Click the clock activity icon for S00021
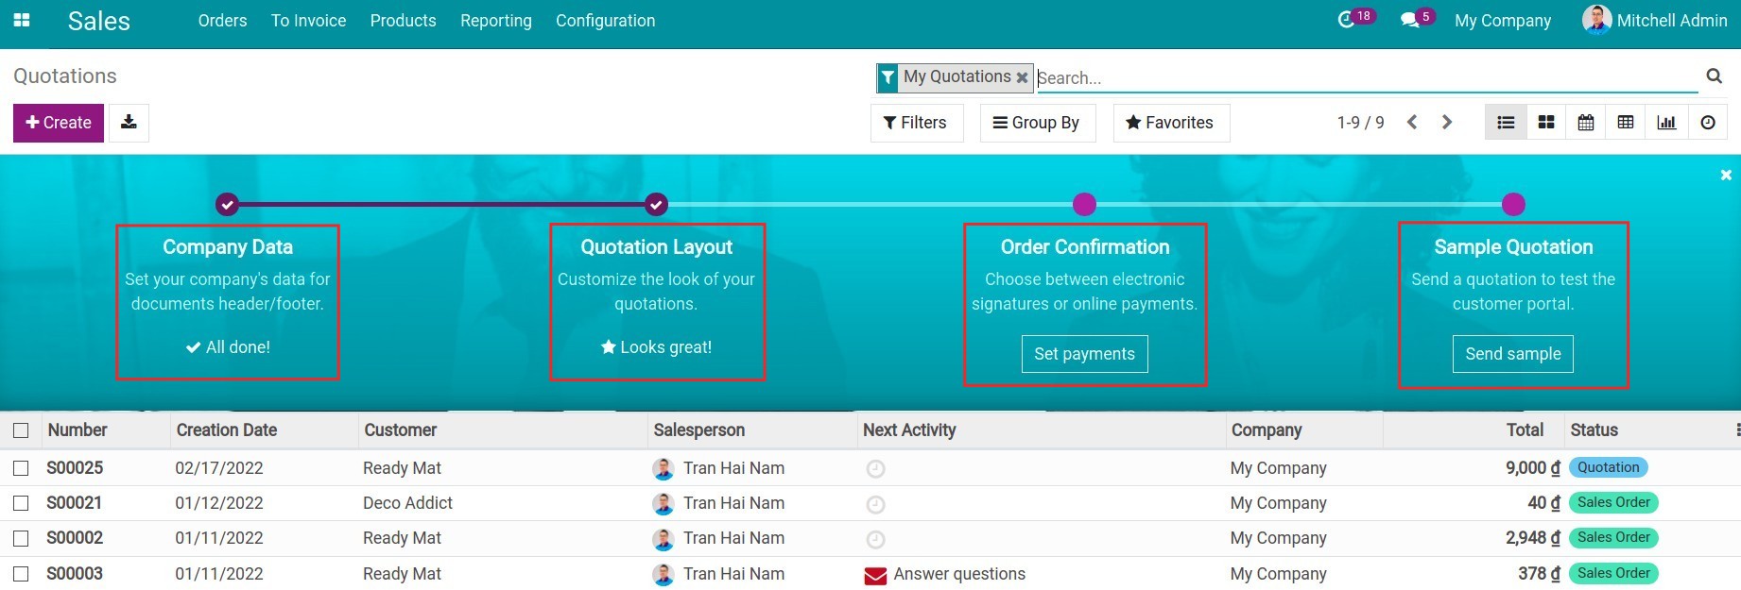This screenshot has width=1741, height=590. point(876,504)
